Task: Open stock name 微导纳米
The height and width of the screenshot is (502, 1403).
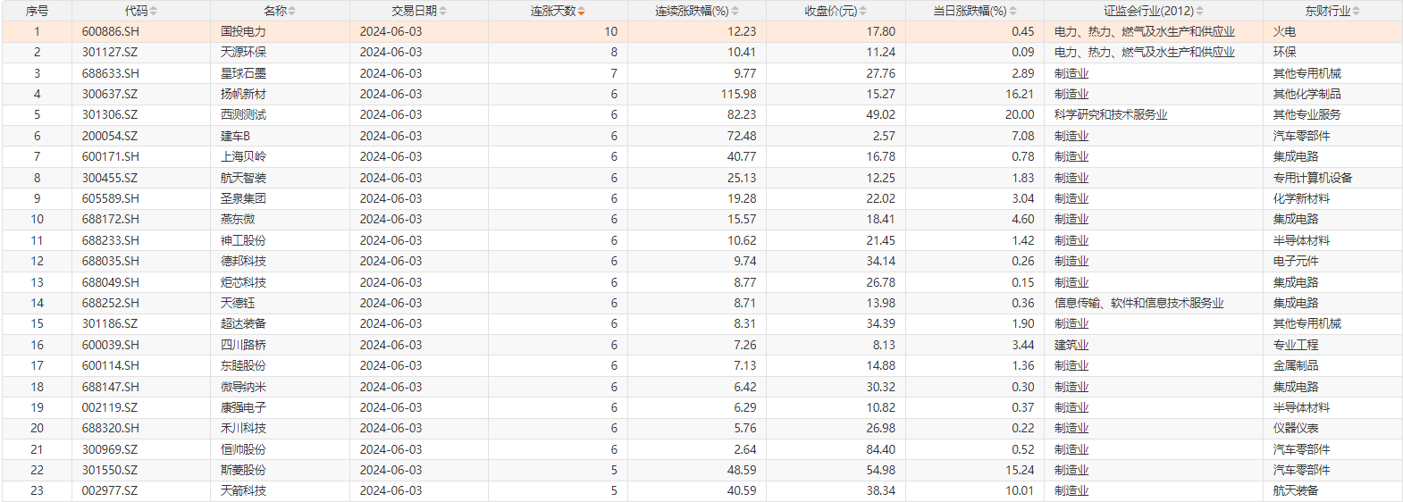Action: (243, 387)
